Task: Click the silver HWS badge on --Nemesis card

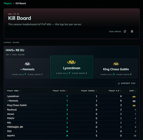Action: coord(27,64)
